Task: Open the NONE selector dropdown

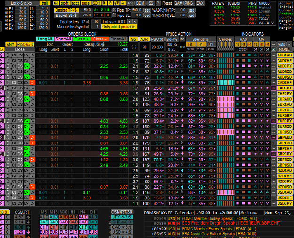Action: 285,49
